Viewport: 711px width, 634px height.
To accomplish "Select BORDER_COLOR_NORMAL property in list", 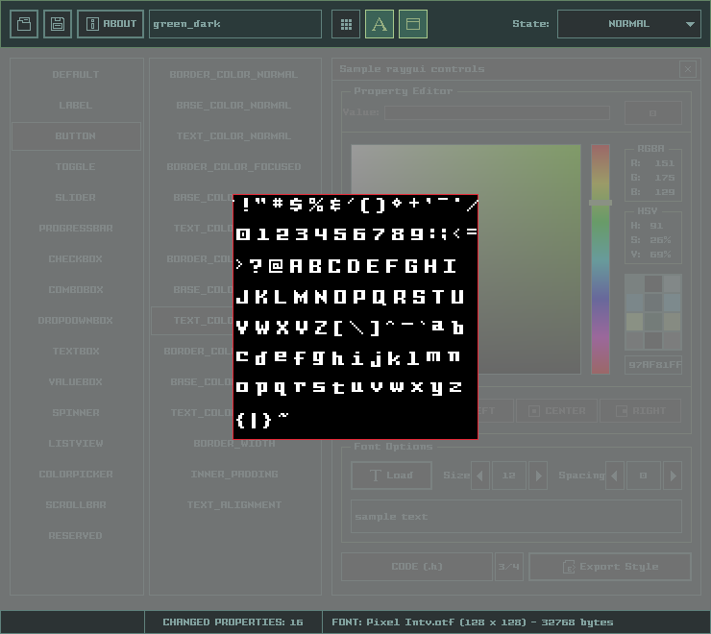I will tap(233, 75).
